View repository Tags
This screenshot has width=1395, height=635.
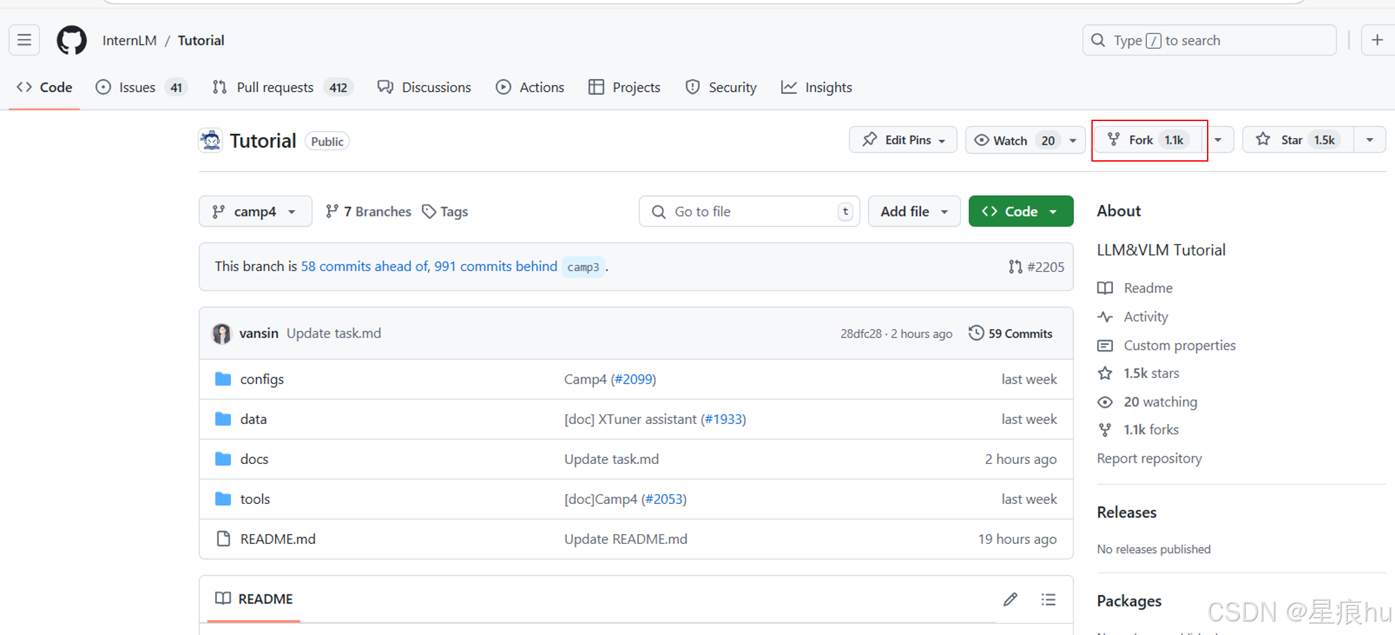[x=445, y=212]
